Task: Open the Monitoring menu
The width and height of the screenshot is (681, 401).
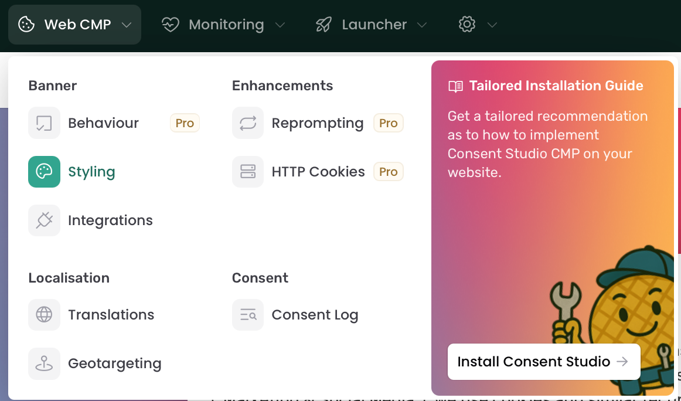Action: 223,25
